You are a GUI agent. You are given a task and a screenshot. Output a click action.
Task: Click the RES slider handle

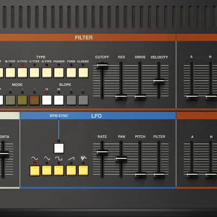[x=121, y=98]
